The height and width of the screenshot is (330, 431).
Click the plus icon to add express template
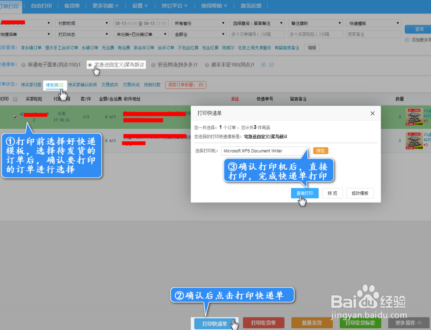coord(263,65)
